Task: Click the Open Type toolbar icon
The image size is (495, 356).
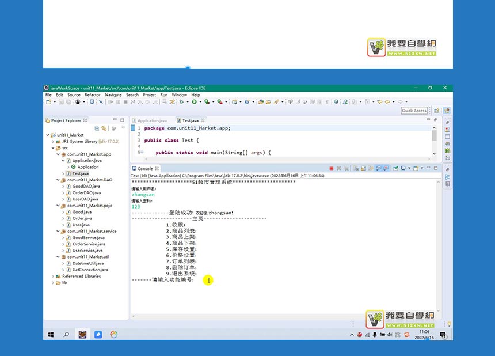Action: [x=261, y=102]
